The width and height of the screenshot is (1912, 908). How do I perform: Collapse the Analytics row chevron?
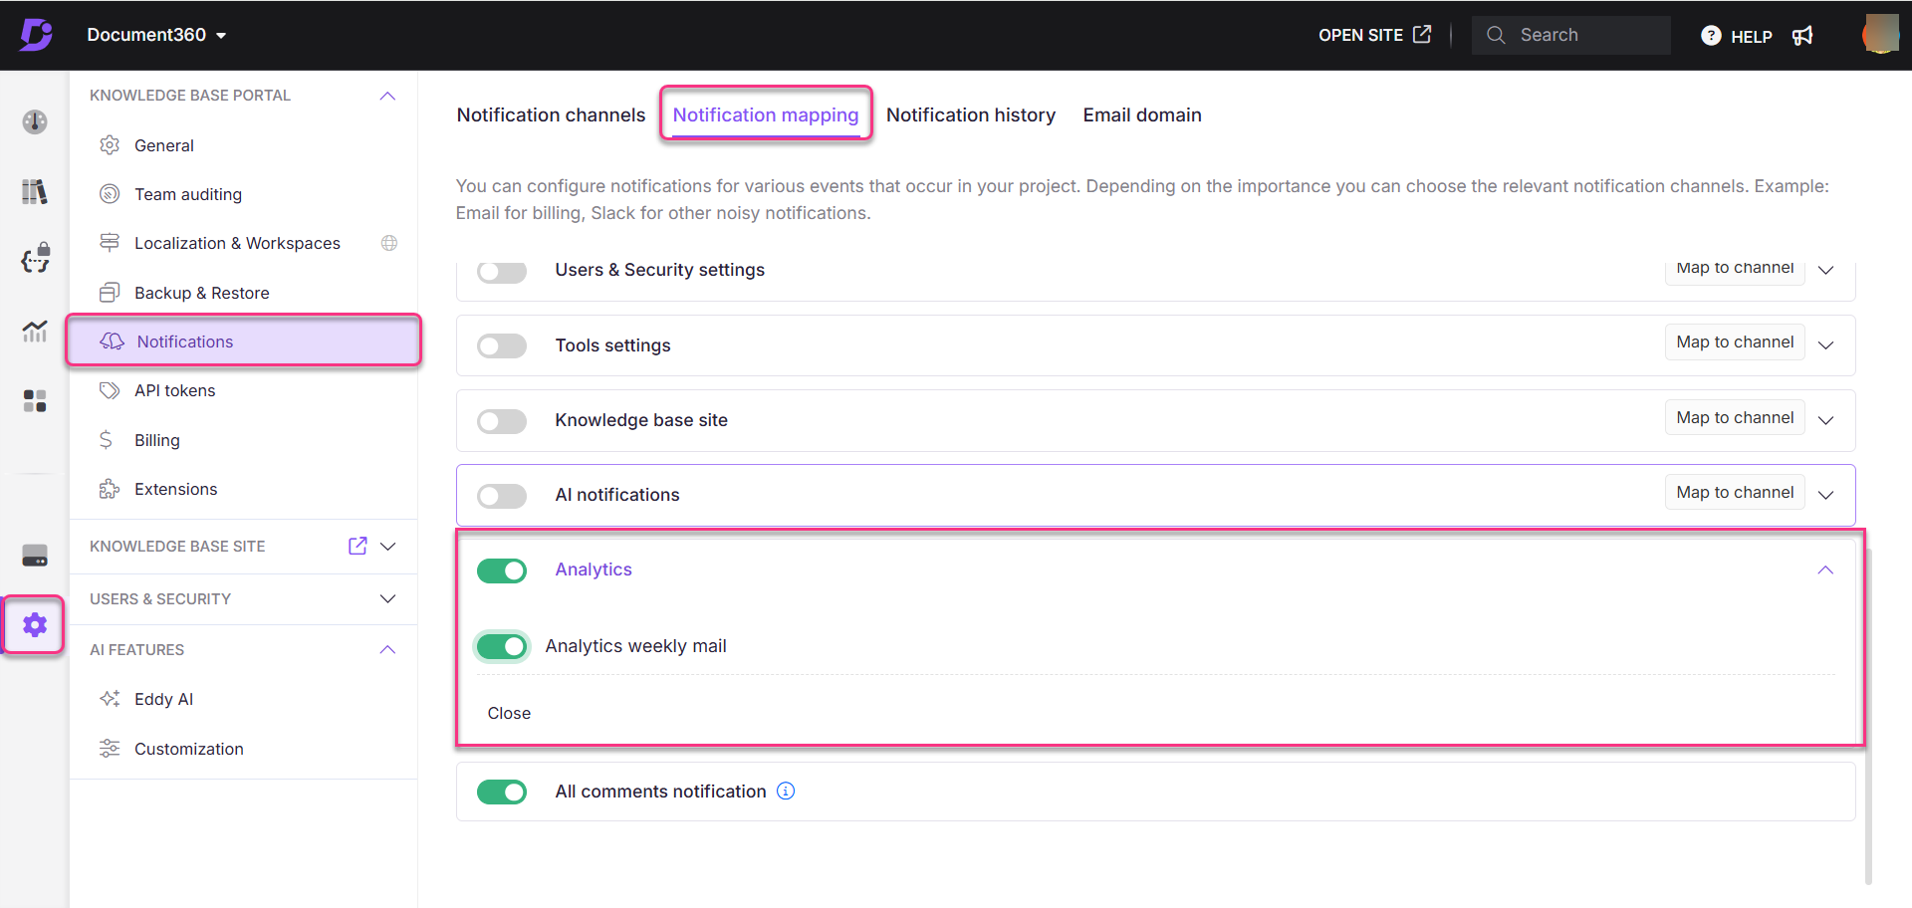(1825, 569)
